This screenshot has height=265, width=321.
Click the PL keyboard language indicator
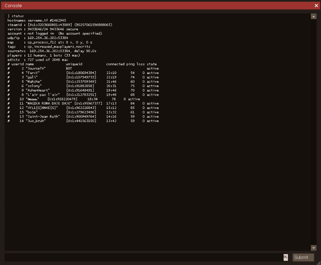click(x=286, y=257)
